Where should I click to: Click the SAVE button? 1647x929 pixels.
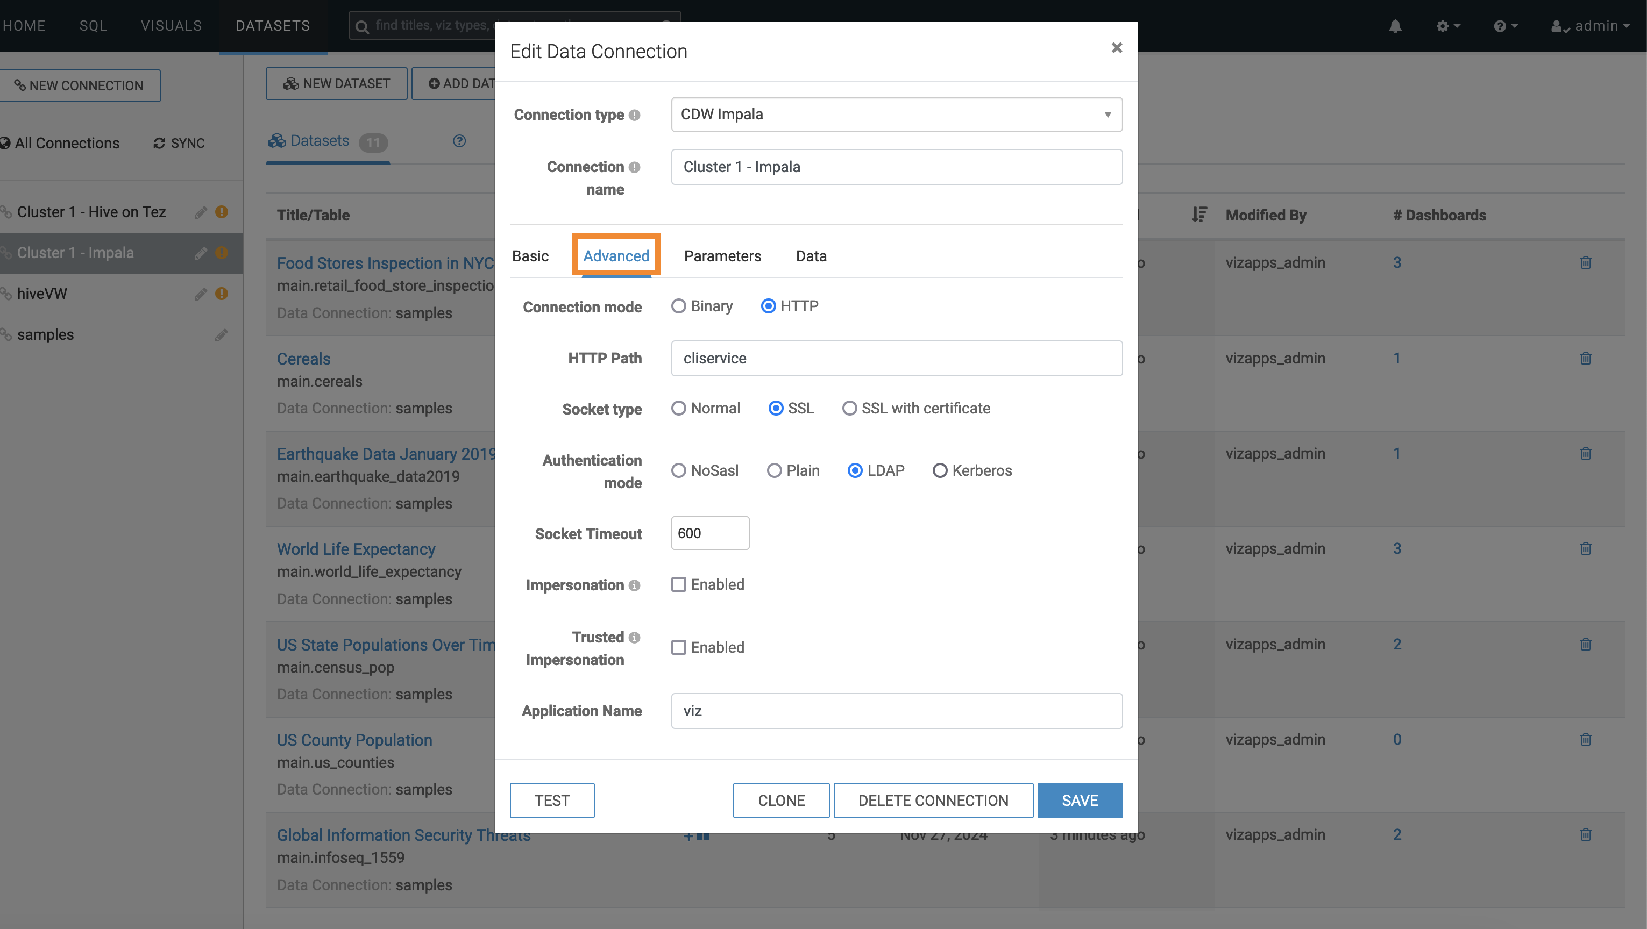(1079, 801)
